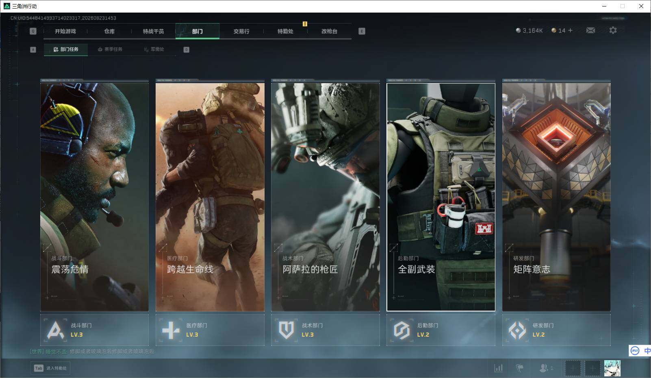Open the player avatar portrait
Screen dimensions: 651x378
pos(612,368)
